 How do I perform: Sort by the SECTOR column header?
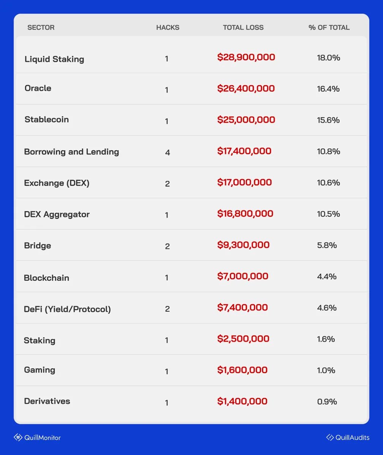point(41,27)
